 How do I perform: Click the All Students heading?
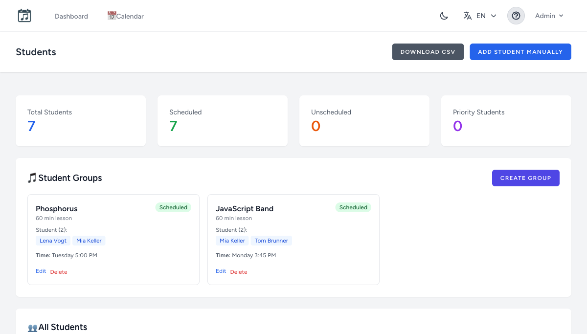tap(57, 327)
